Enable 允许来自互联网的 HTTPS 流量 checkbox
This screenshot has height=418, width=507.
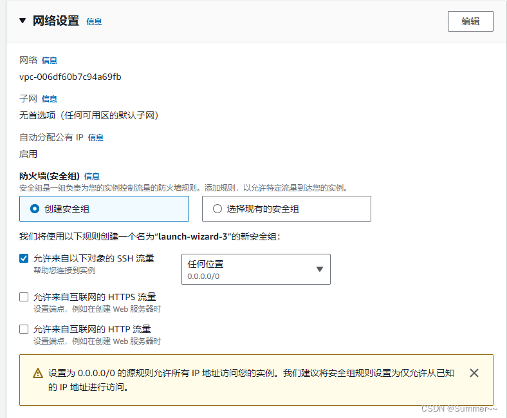pos(24,297)
